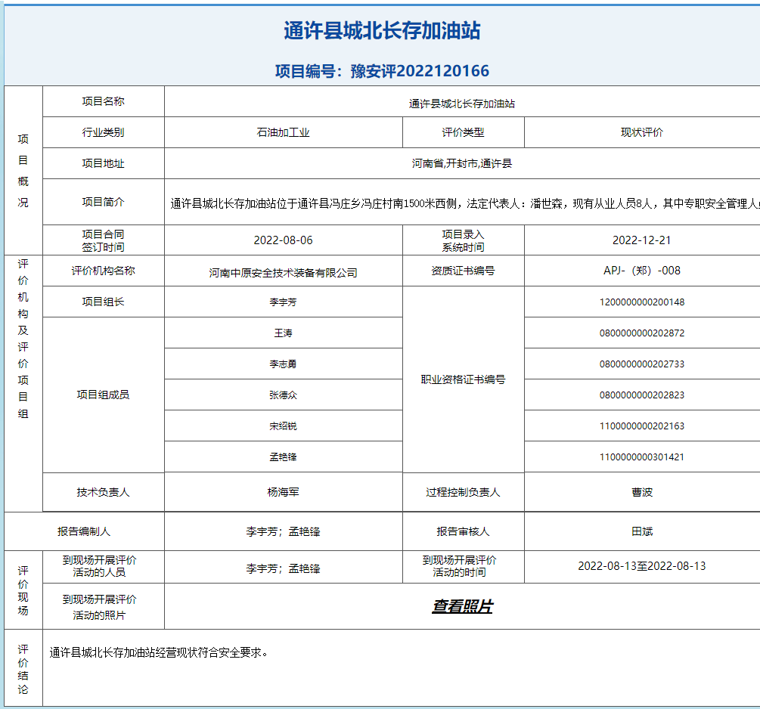Viewport: 760px width, 709px height.
Task: Select team member 张德众
Action: coord(283,395)
